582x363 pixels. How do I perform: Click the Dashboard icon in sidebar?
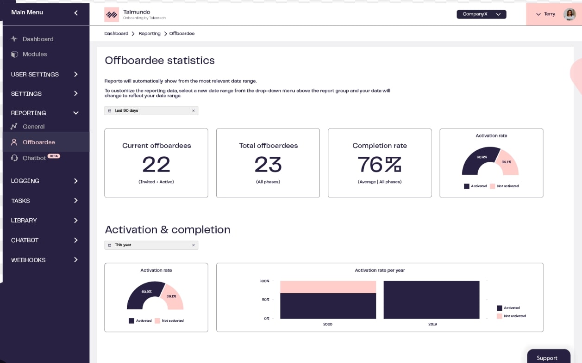click(14, 39)
